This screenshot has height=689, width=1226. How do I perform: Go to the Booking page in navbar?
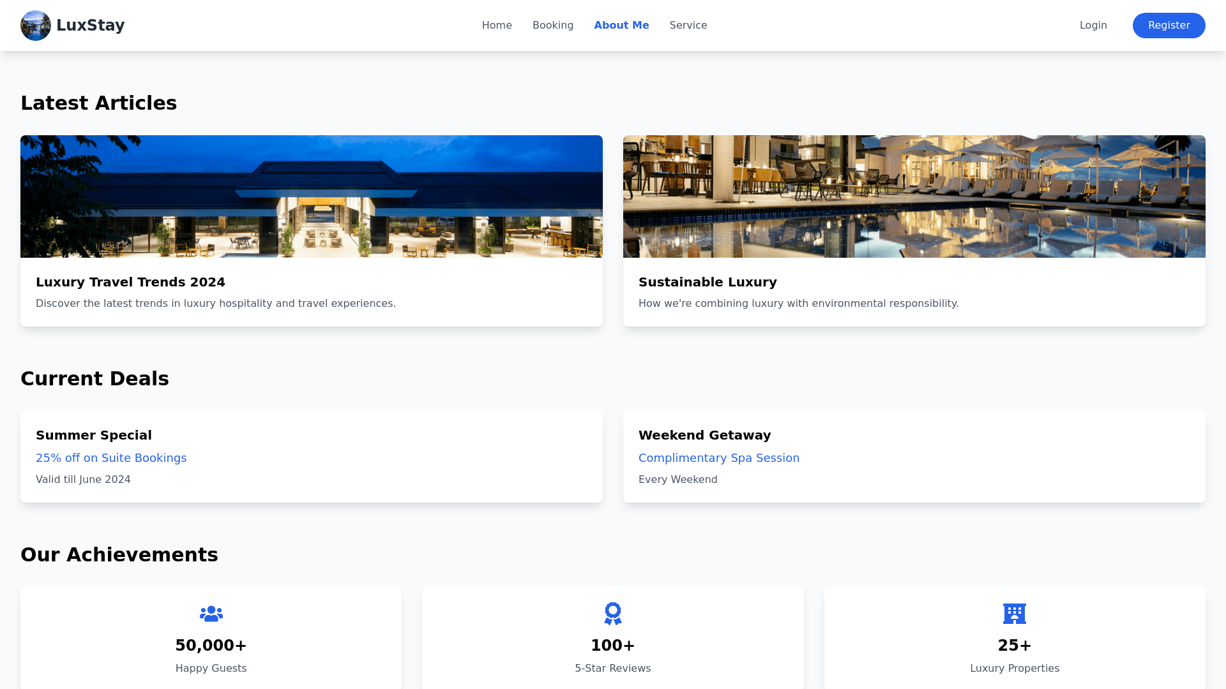pyautogui.click(x=553, y=26)
